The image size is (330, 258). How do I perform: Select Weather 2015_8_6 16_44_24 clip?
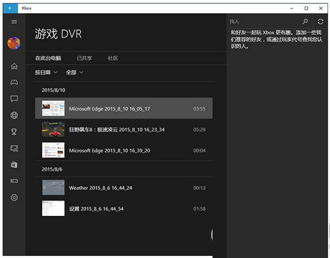point(123,188)
